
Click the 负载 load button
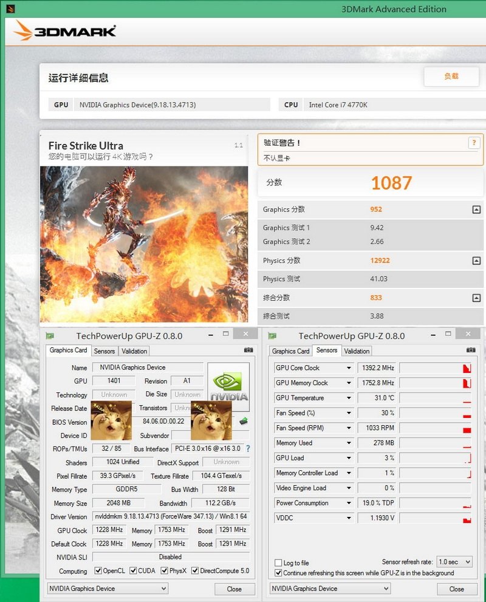pos(451,77)
